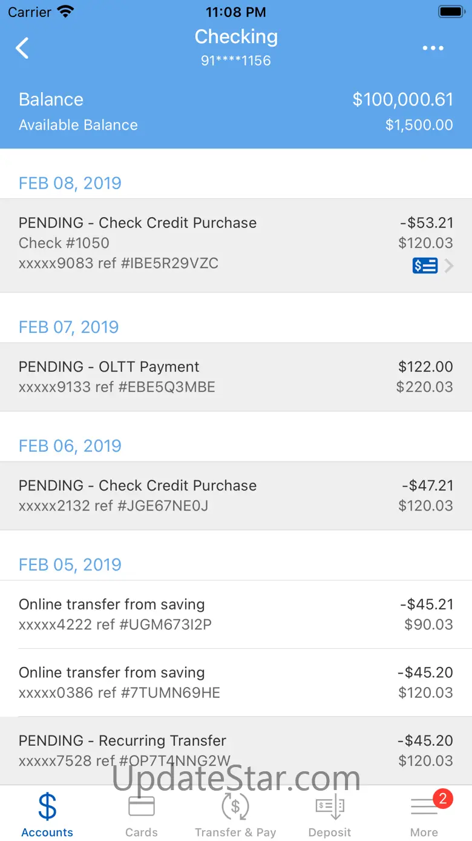The image size is (472, 841).
Task: Expand Check #1050 details chevron
Action: tap(449, 266)
